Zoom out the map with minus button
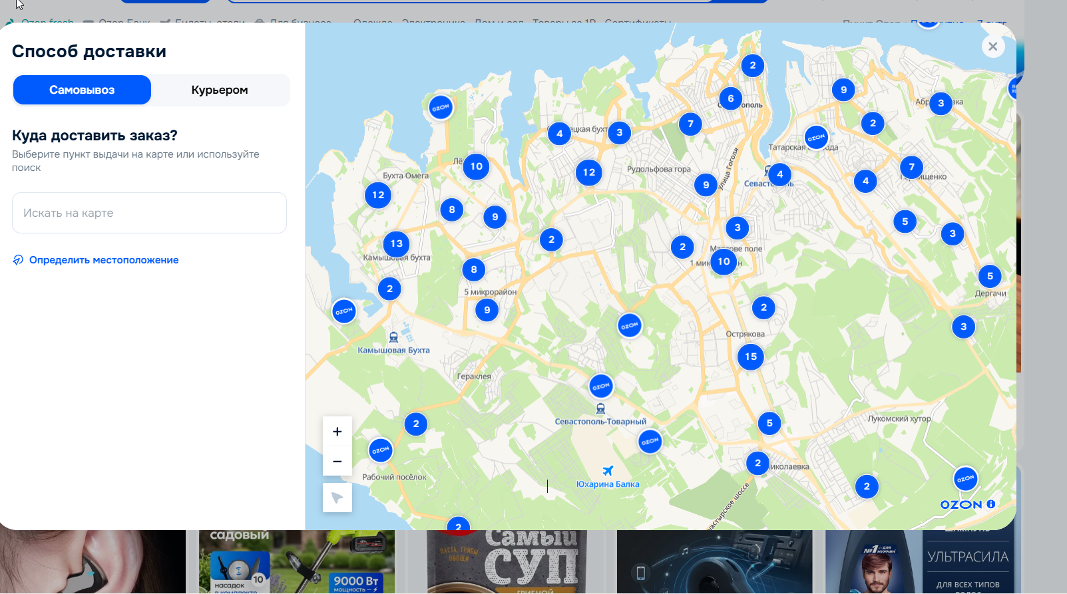The image size is (1067, 594). pos(337,461)
